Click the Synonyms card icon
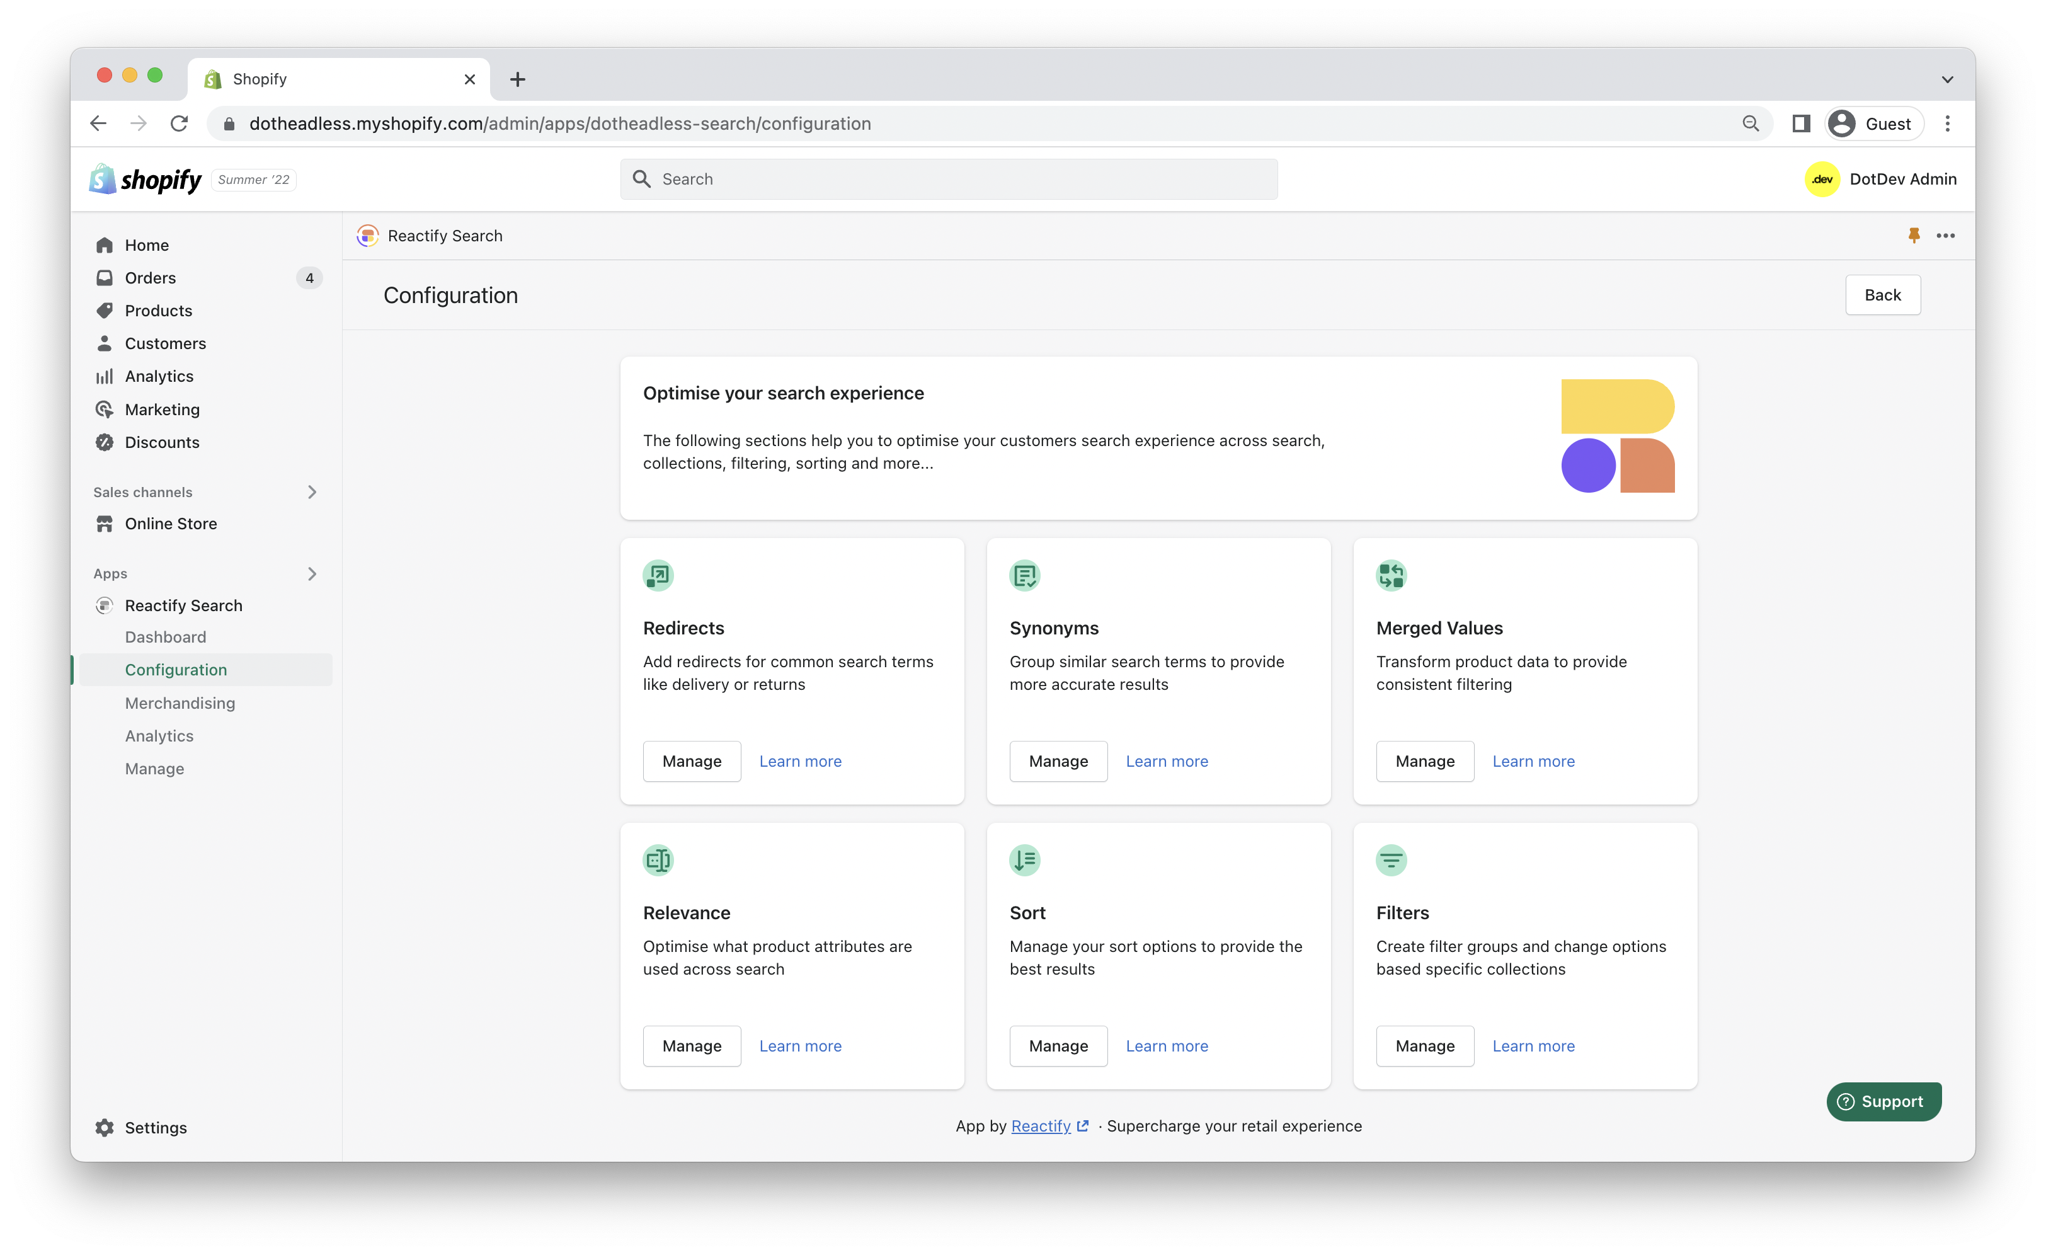This screenshot has width=2046, height=1255. point(1025,575)
